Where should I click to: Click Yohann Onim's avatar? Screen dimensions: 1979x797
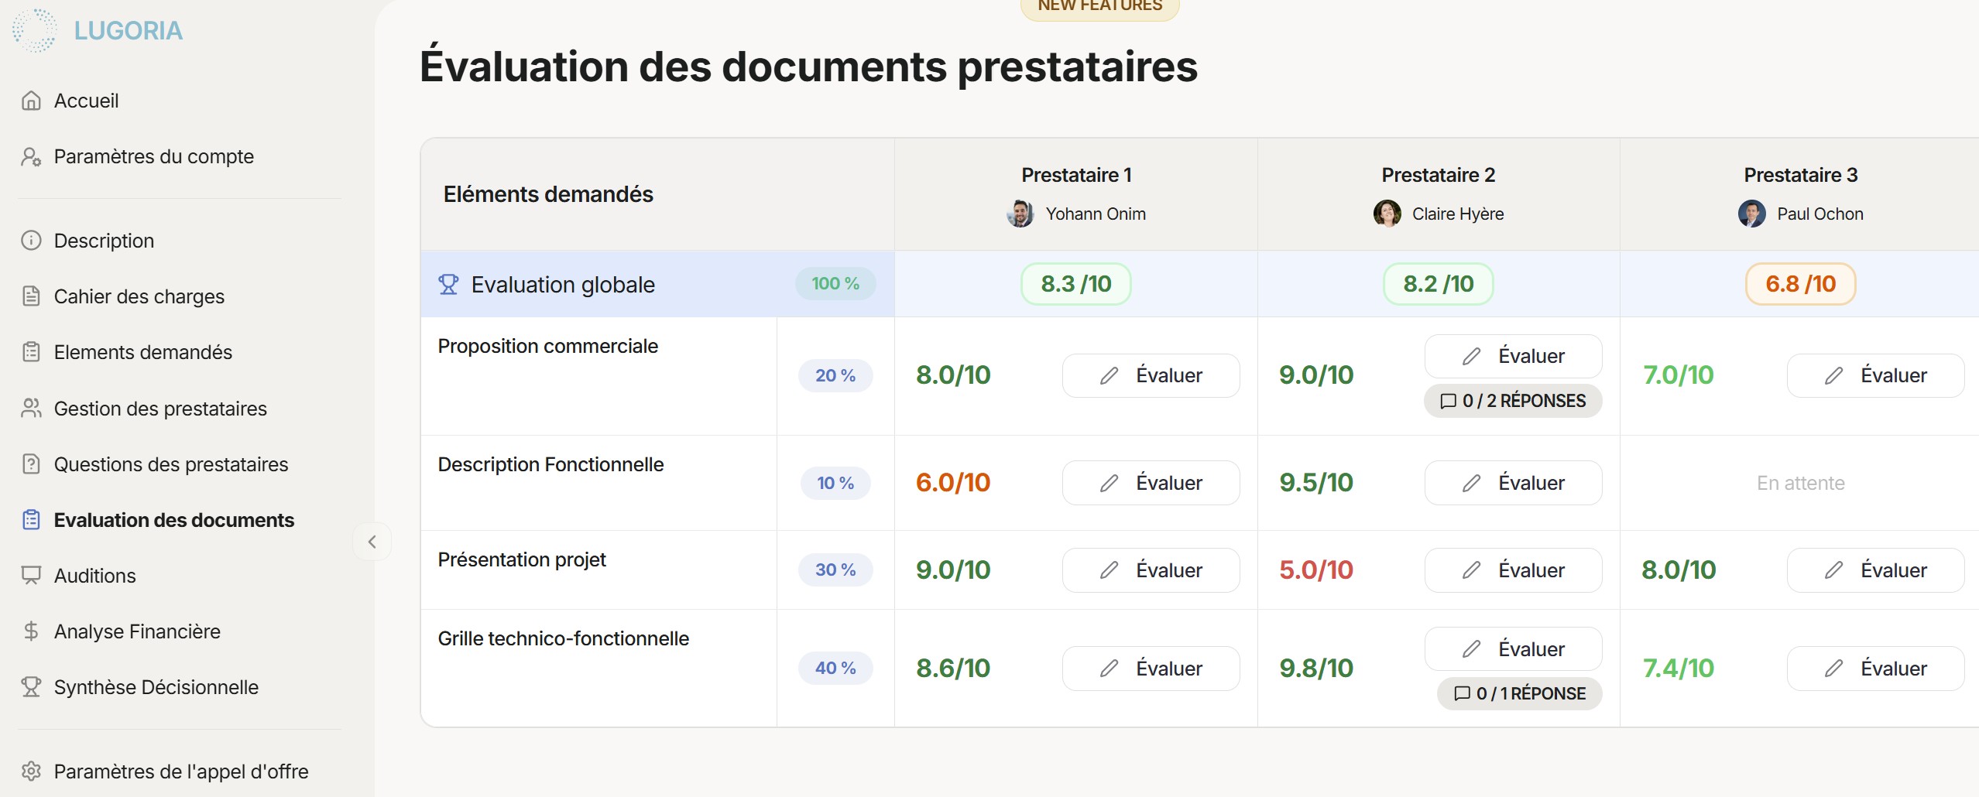pos(1020,214)
